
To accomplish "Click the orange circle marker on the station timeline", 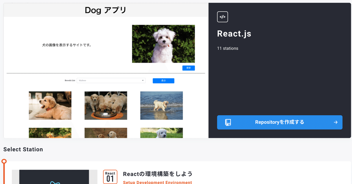I will click(4, 161).
